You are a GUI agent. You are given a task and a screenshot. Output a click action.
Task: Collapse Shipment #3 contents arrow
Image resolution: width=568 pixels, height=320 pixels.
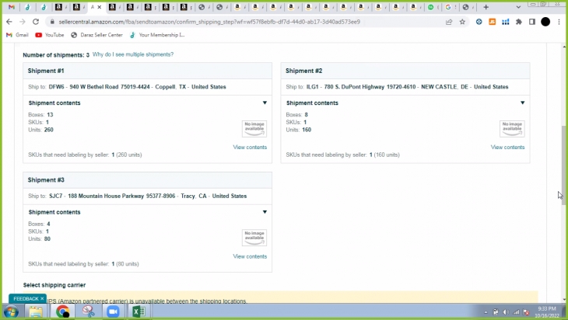[265, 212]
